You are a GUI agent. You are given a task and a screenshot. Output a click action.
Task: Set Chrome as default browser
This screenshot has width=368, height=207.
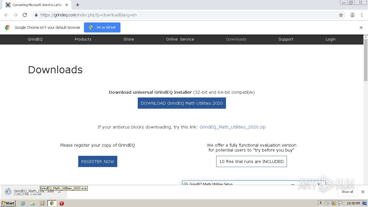pyautogui.click(x=102, y=27)
